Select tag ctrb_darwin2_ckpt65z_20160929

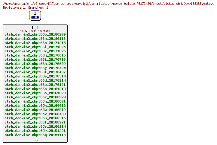coord(35,97)
